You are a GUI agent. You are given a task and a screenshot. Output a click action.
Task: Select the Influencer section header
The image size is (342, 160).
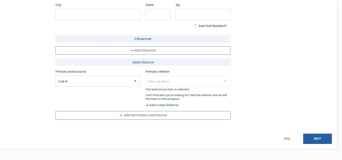pyautogui.click(x=143, y=39)
